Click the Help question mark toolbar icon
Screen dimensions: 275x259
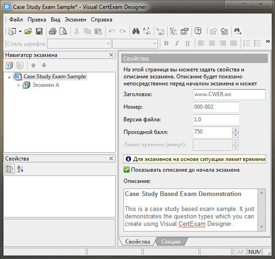tap(198, 31)
